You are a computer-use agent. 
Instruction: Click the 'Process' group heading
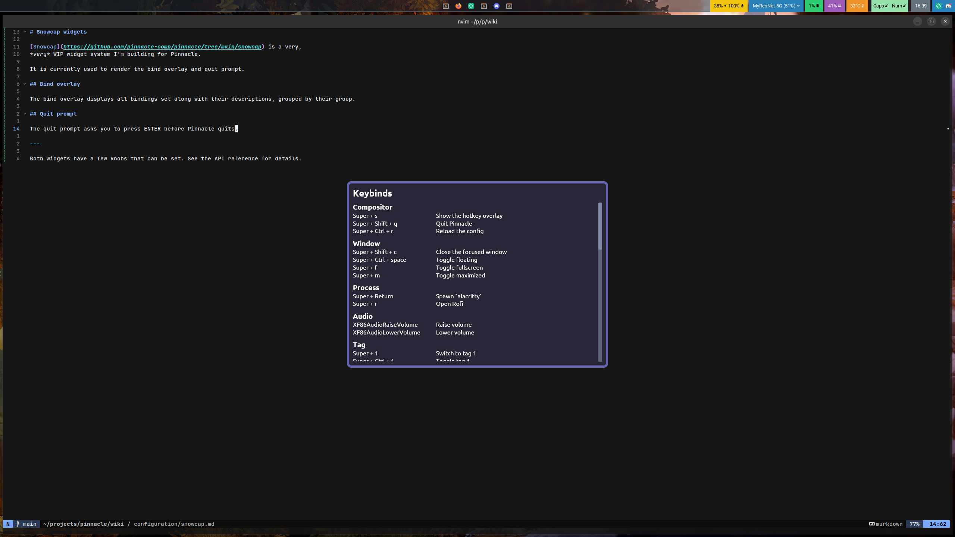pyautogui.click(x=366, y=288)
